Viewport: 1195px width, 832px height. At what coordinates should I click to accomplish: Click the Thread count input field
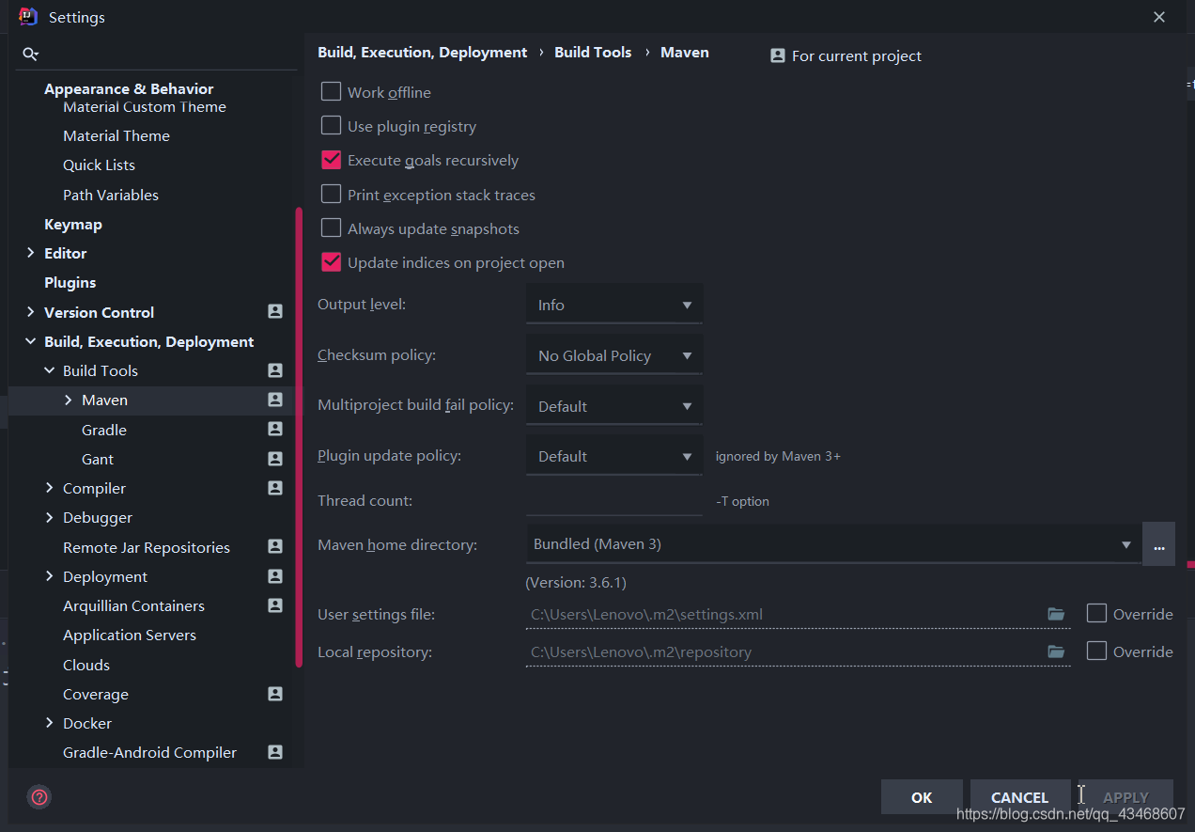click(614, 500)
